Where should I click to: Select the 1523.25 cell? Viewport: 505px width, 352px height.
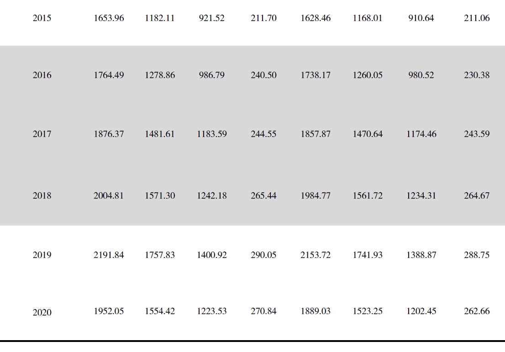point(368,312)
